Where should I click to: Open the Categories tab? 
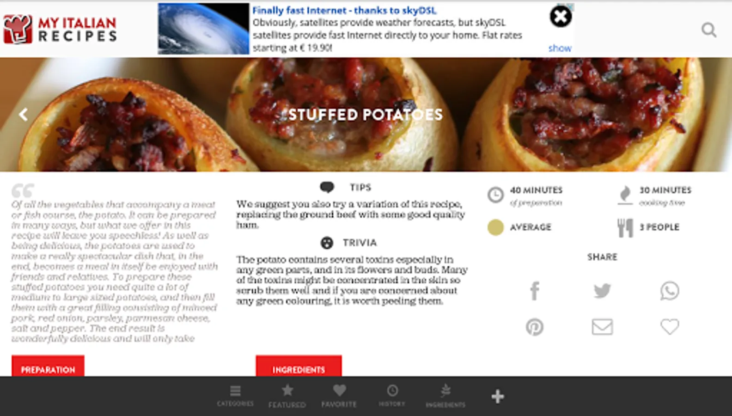pyautogui.click(x=235, y=396)
